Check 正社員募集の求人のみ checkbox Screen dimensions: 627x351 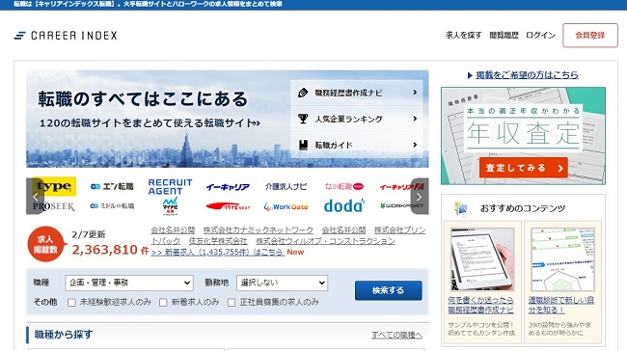[x=232, y=302]
